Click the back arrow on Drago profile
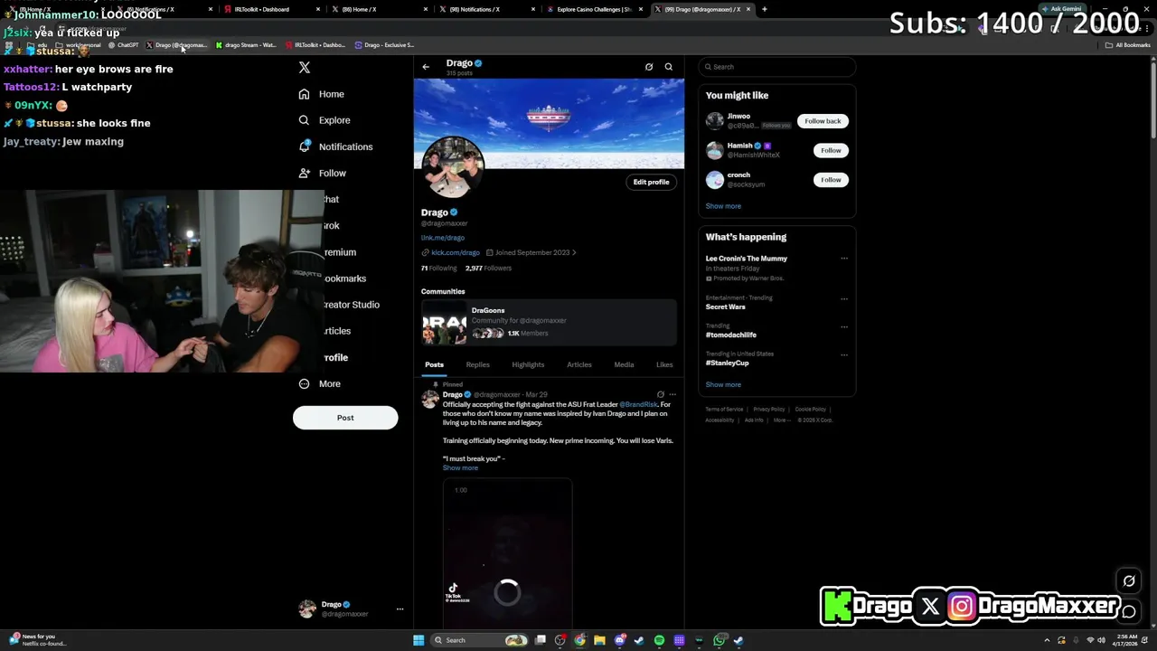1157x651 pixels. (426, 67)
